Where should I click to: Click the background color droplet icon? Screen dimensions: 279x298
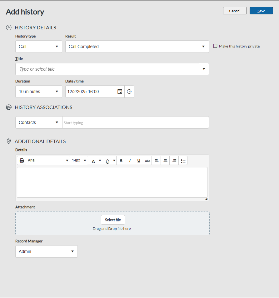(107, 161)
